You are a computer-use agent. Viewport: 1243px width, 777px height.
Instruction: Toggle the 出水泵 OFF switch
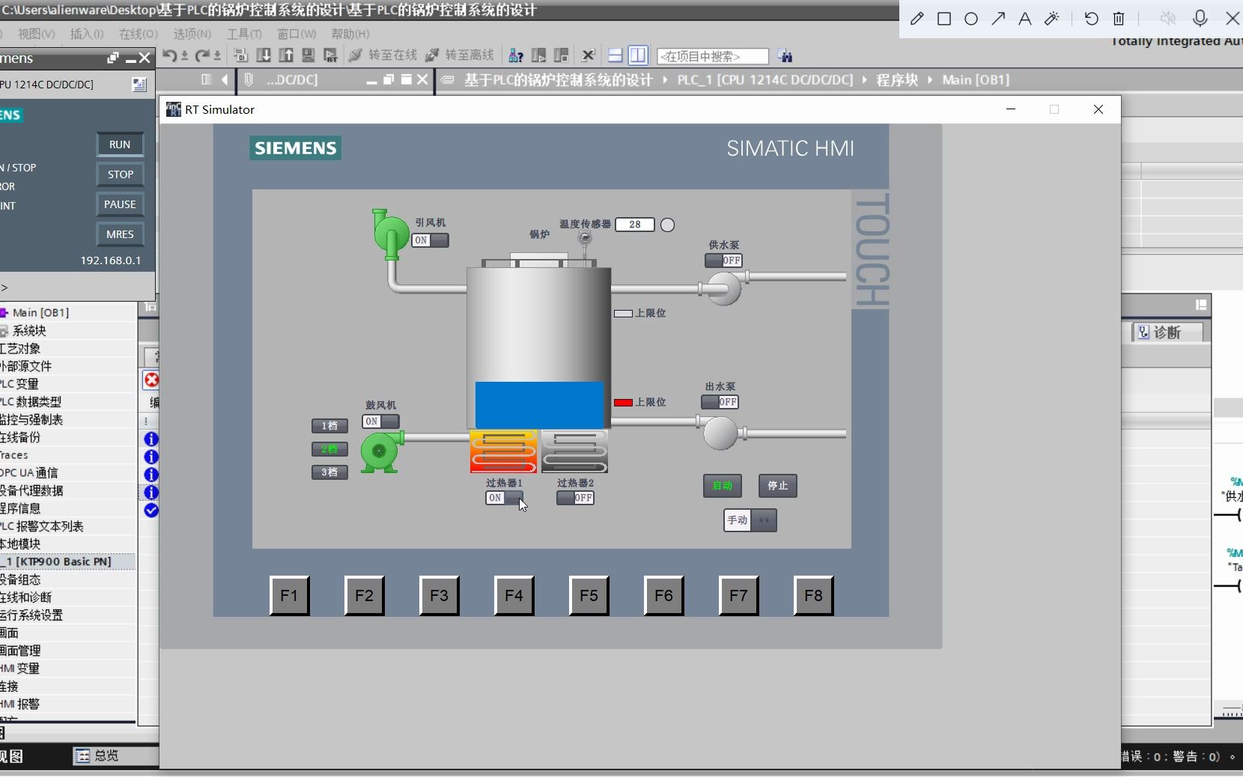tap(720, 402)
